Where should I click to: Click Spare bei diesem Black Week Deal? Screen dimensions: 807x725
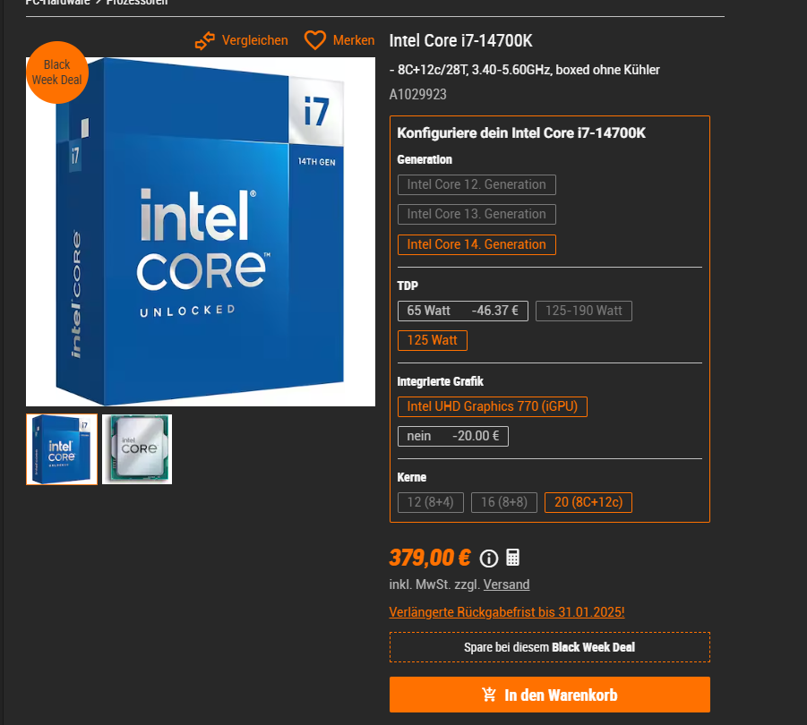(x=550, y=647)
